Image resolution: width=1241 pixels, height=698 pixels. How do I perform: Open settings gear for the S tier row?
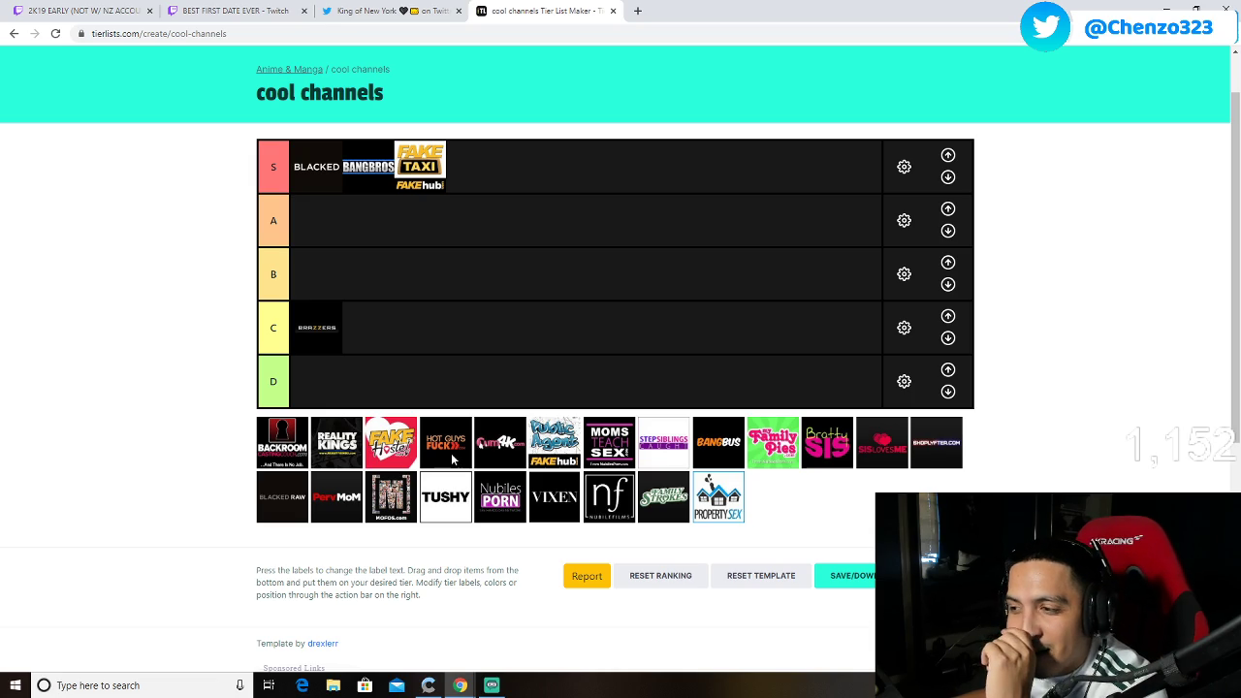coord(904,167)
